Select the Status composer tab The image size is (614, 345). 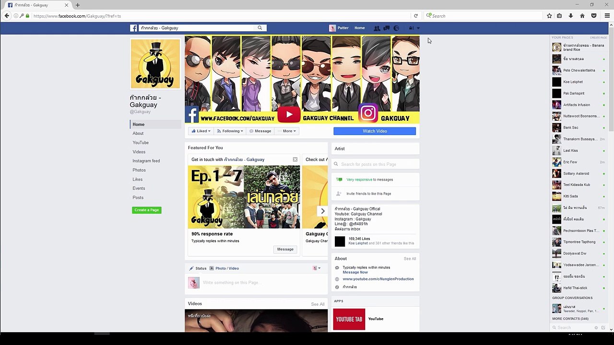click(x=198, y=268)
